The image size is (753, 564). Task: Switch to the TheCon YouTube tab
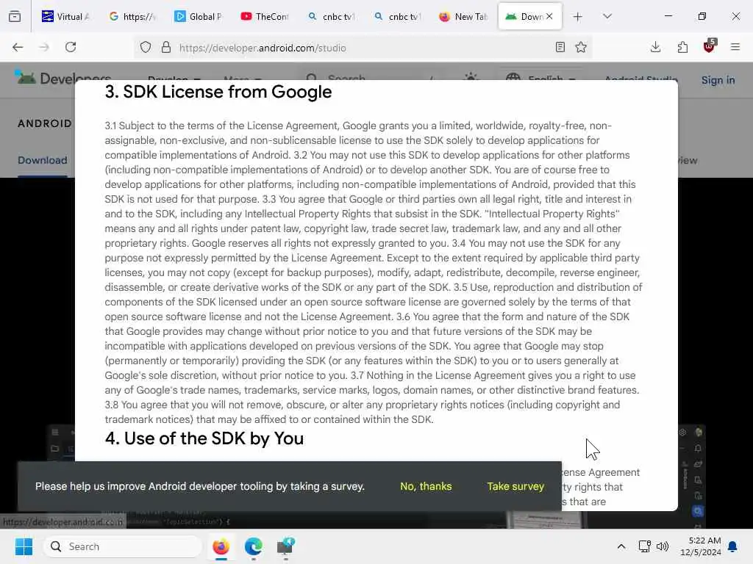tap(264, 17)
